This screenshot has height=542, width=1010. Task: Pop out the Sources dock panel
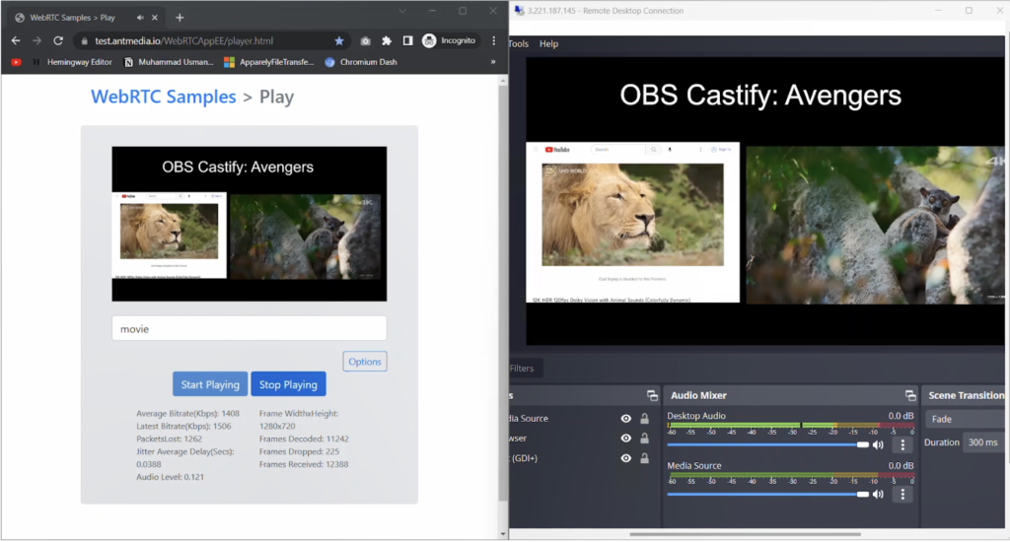[652, 395]
